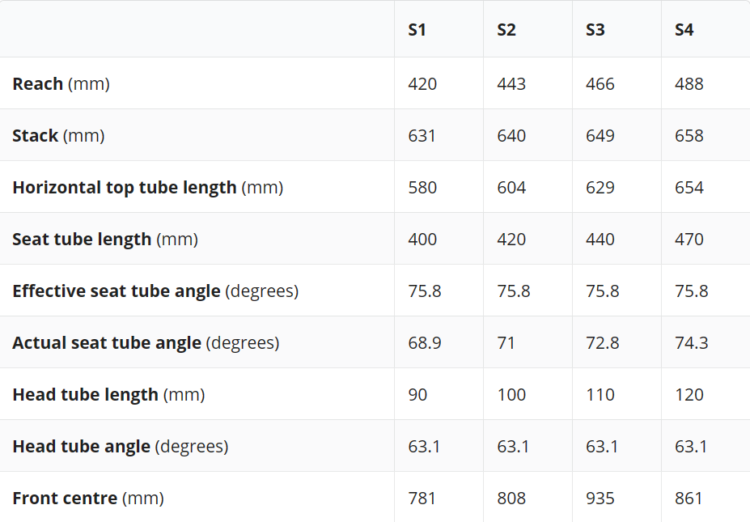Click the Reach (mm) row label
Image resolution: width=750 pixels, height=522 pixels.
[x=61, y=84]
